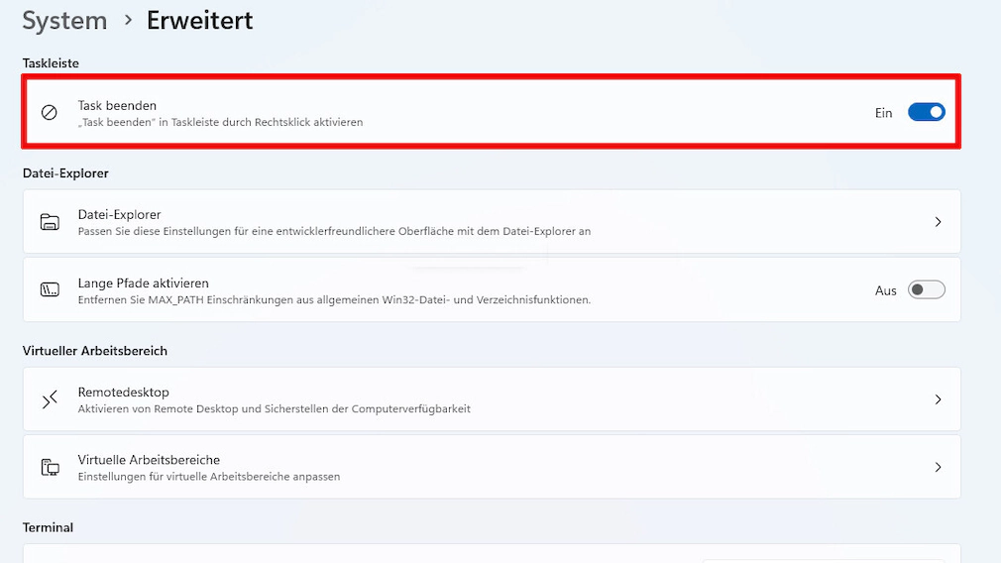
Task: Click the Task beenden label text
Action: click(x=117, y=105)
